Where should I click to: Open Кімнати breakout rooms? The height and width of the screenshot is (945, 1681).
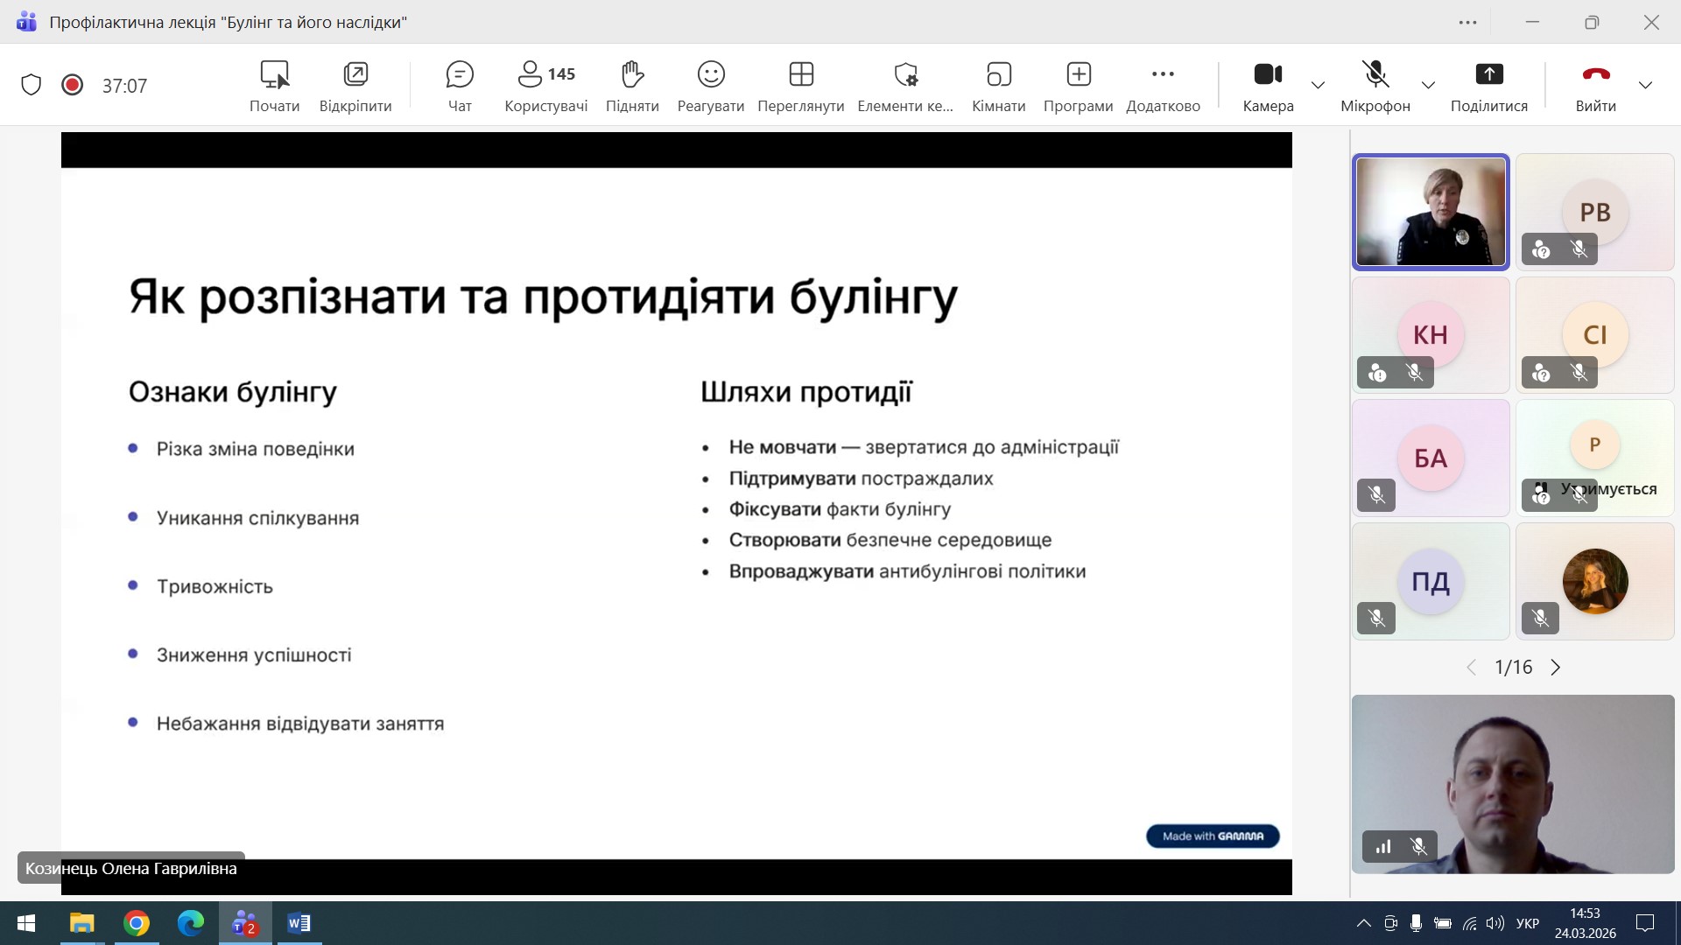998,85
